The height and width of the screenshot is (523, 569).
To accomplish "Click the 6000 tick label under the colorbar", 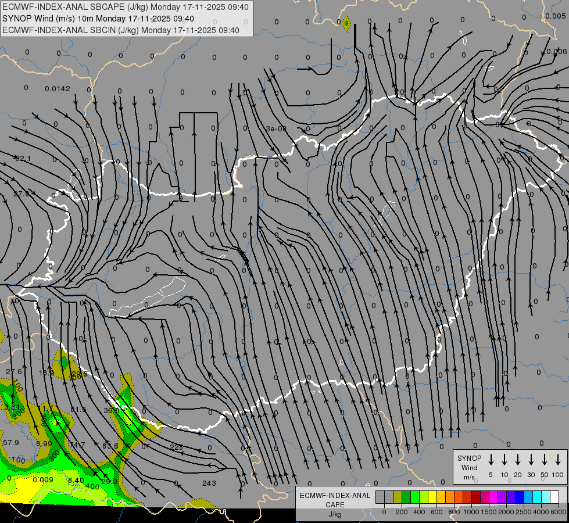I will 558,512.
